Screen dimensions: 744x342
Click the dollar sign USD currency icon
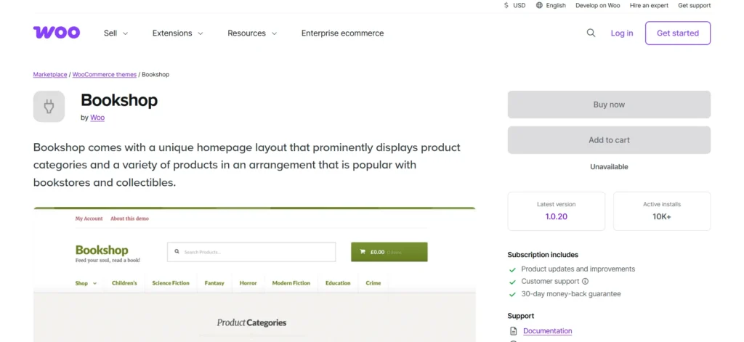coord(506,5)
